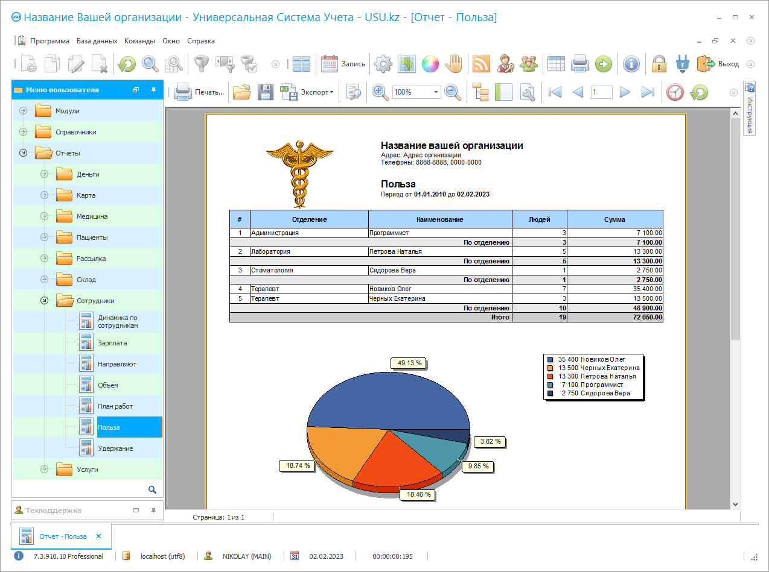
Task: Click the Выход exit button
Action: 718,64
